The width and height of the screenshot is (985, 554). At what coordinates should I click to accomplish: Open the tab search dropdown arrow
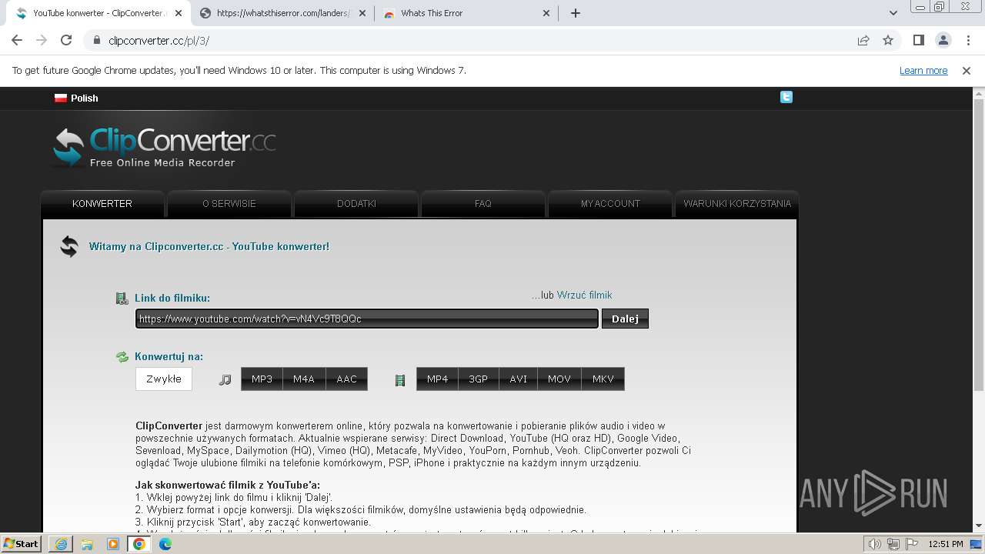[893, 13]
